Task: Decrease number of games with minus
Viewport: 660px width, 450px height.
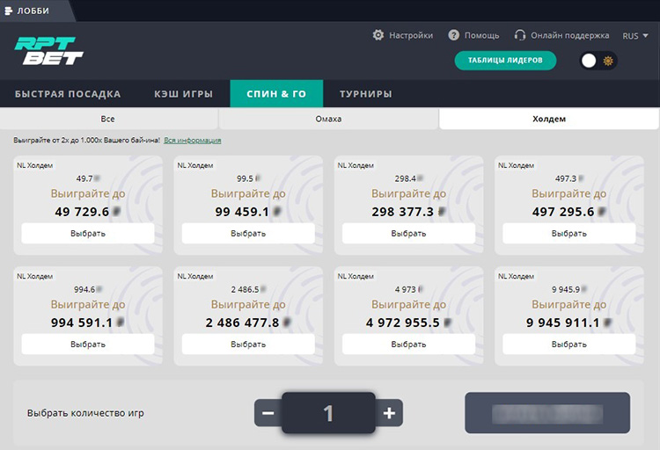Action: click(x=268, y=413)
